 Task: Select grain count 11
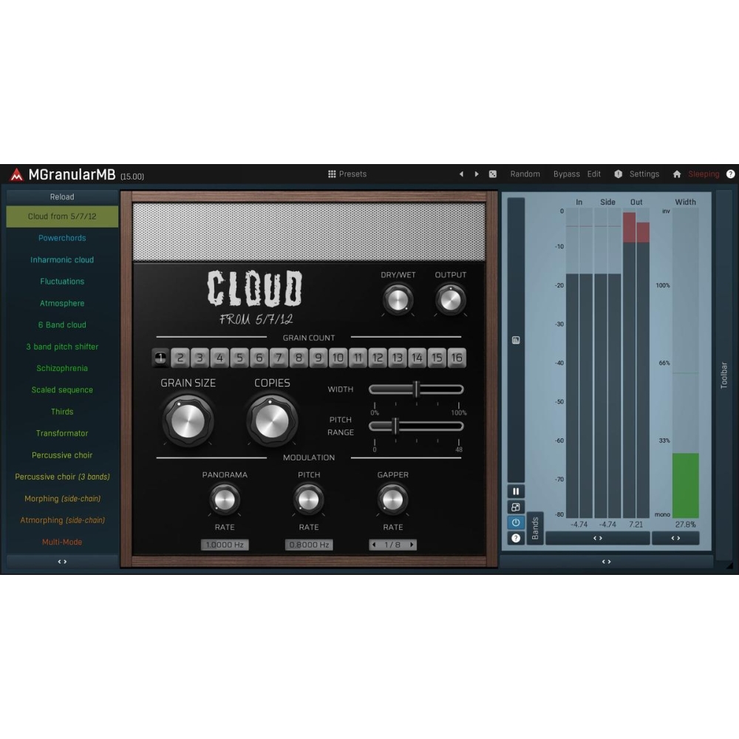pos(358,358)
